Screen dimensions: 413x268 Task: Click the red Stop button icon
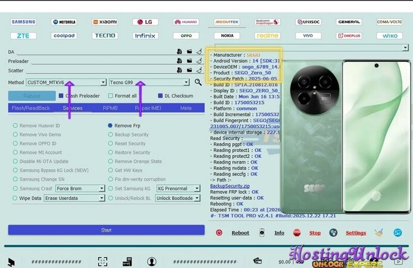click(x=297, y=233)
